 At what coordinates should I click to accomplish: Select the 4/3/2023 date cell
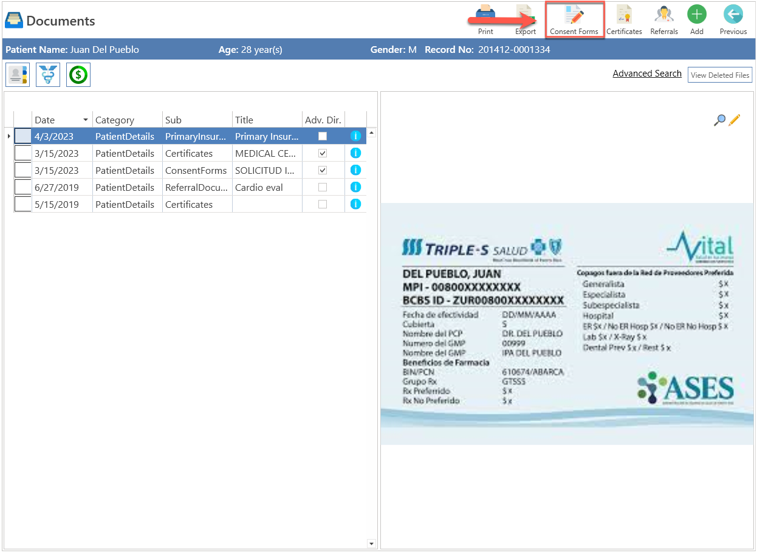[62, 136]
